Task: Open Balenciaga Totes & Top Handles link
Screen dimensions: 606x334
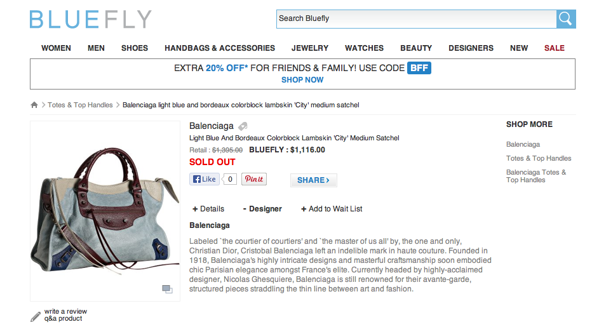Action: point(536,176)
